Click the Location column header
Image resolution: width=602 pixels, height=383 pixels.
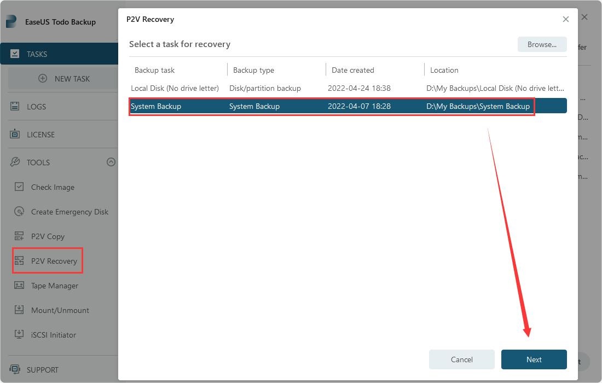tap(444, 70)
